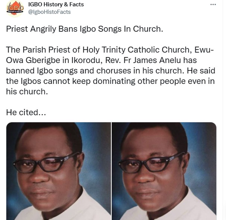Expand the truncated 'He cited…' text

(26, 112)
